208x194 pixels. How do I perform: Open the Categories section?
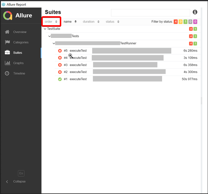21,42
